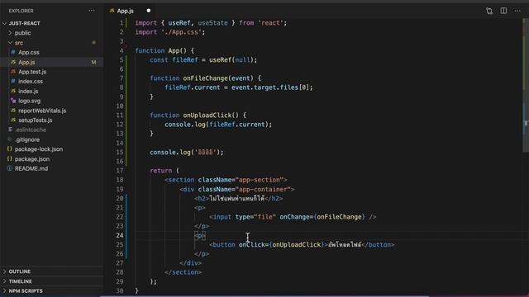Expand the NPM SCRIPTS section

26,290
